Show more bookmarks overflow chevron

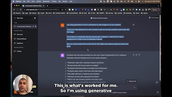point(158,13)
